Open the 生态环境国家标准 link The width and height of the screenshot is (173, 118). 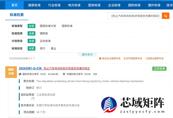point(133,58)
